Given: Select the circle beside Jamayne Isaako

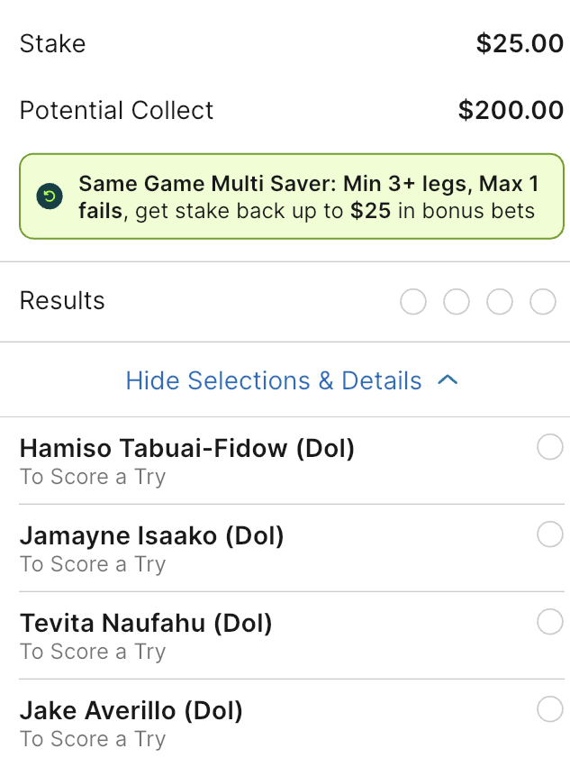Looking at the screenshot, I should coord(549,534).
